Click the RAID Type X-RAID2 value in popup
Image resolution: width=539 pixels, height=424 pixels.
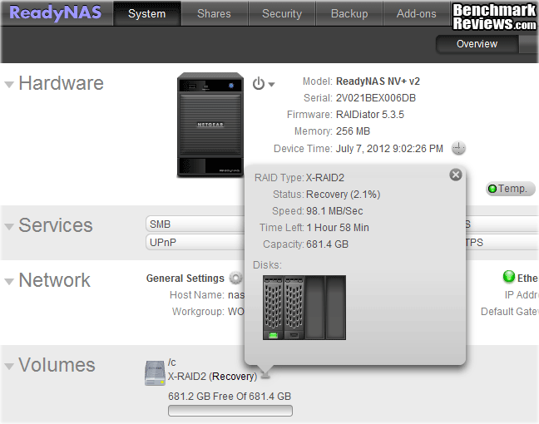325,178
